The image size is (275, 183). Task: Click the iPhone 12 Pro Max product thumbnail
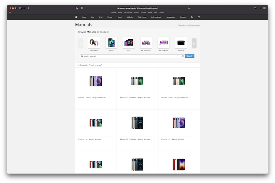pos(137,123)
